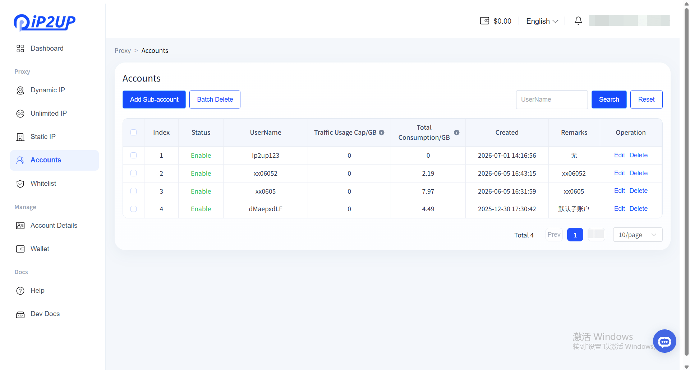690x370 pixels.
Task: Click the Static IP building icon
Action: click(20, 137)
